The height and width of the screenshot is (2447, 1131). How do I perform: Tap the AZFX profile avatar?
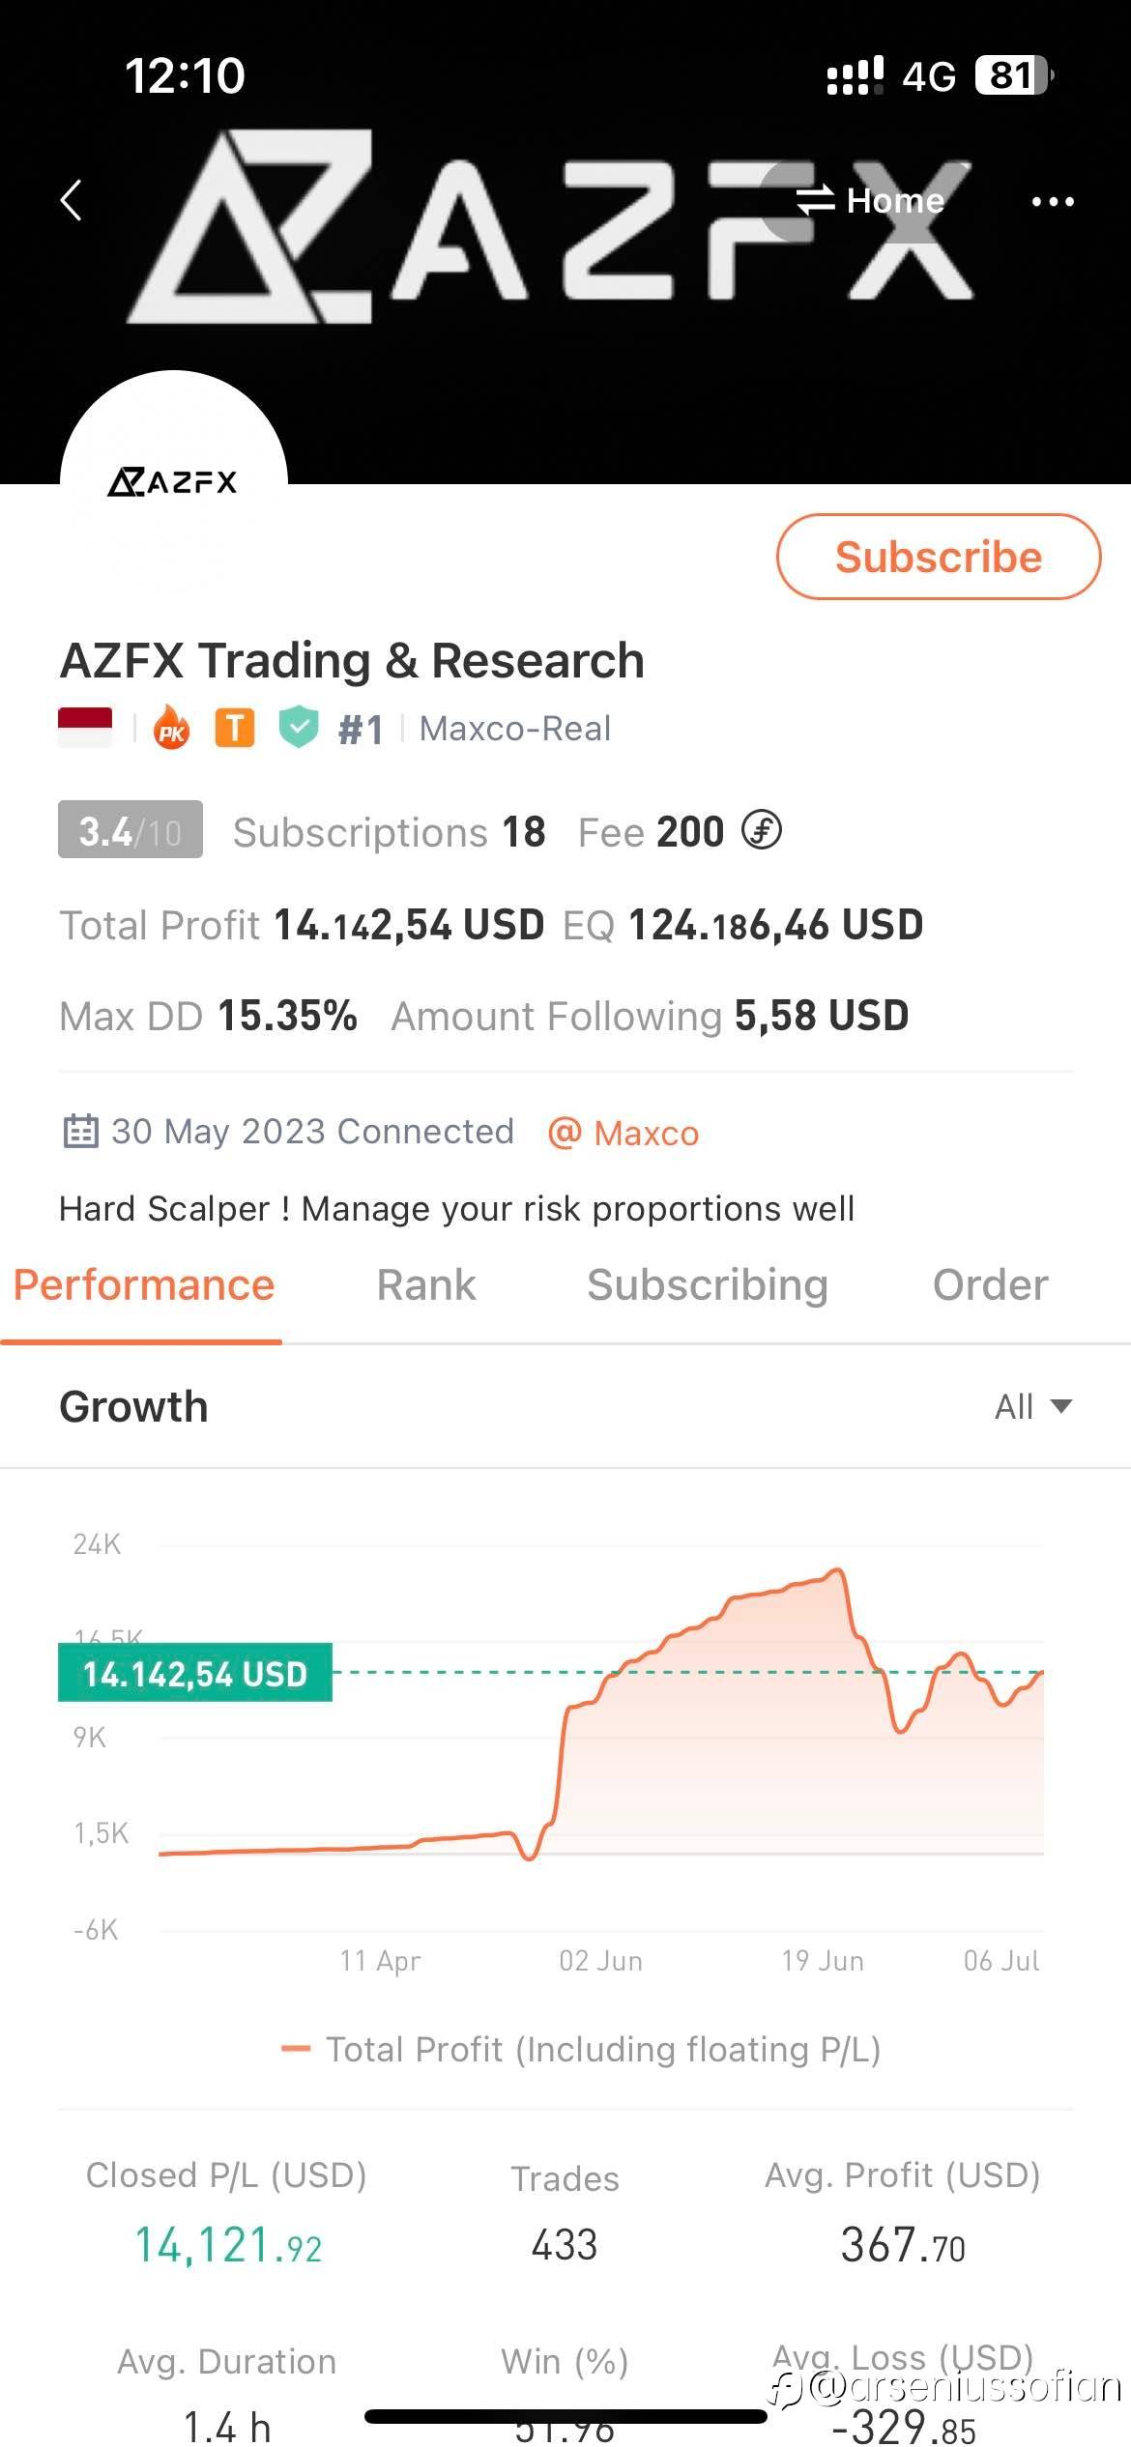pyautogui.click(x=174, y=480)
